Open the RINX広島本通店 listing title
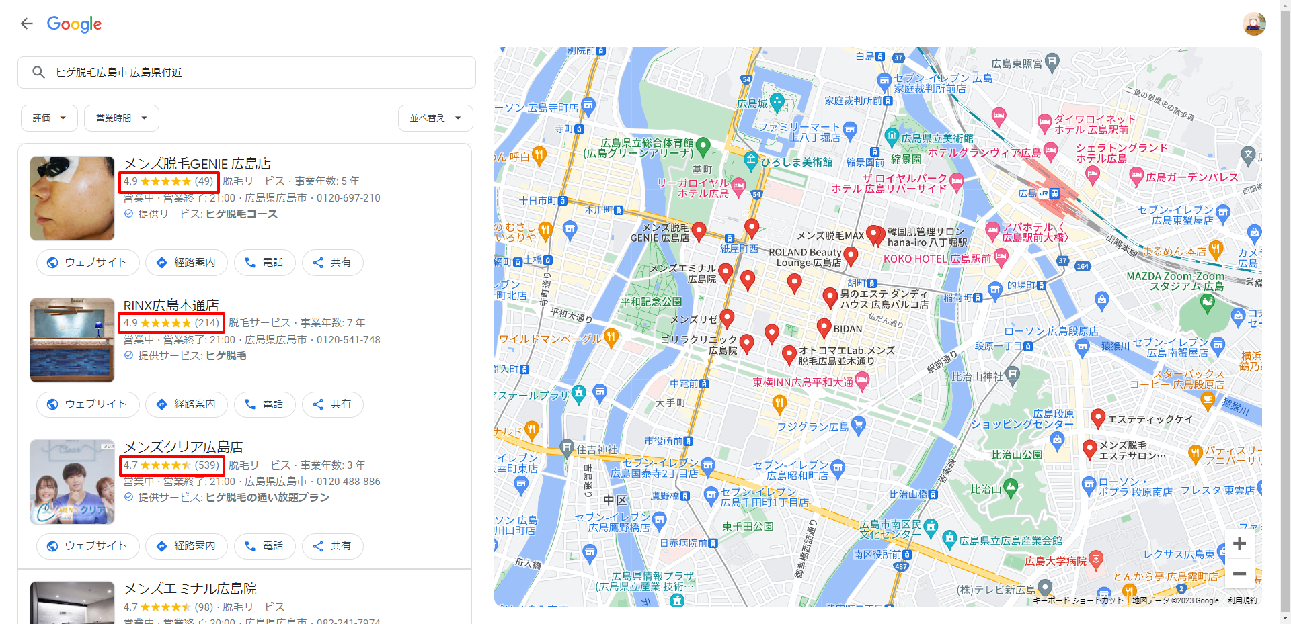Viewport: 1291px width, 624px height. click(171, 306)
